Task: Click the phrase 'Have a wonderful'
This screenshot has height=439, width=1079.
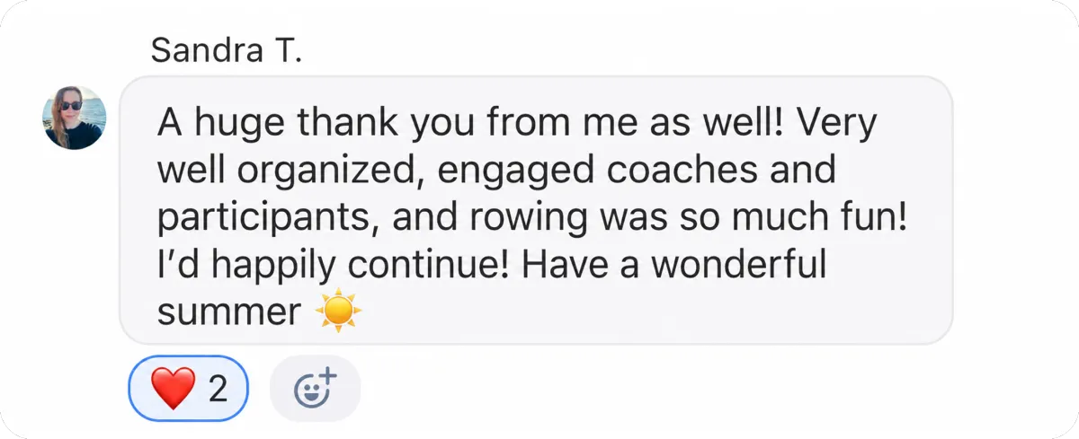Action: click(673, 267)
